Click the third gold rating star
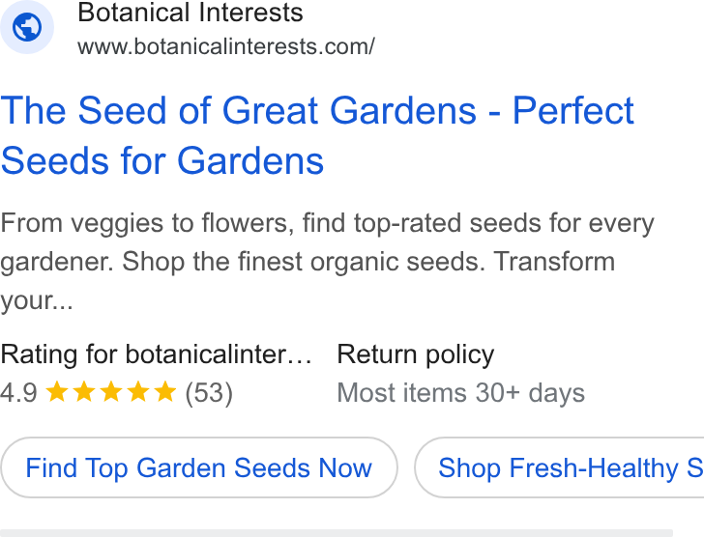 [111, 391]
